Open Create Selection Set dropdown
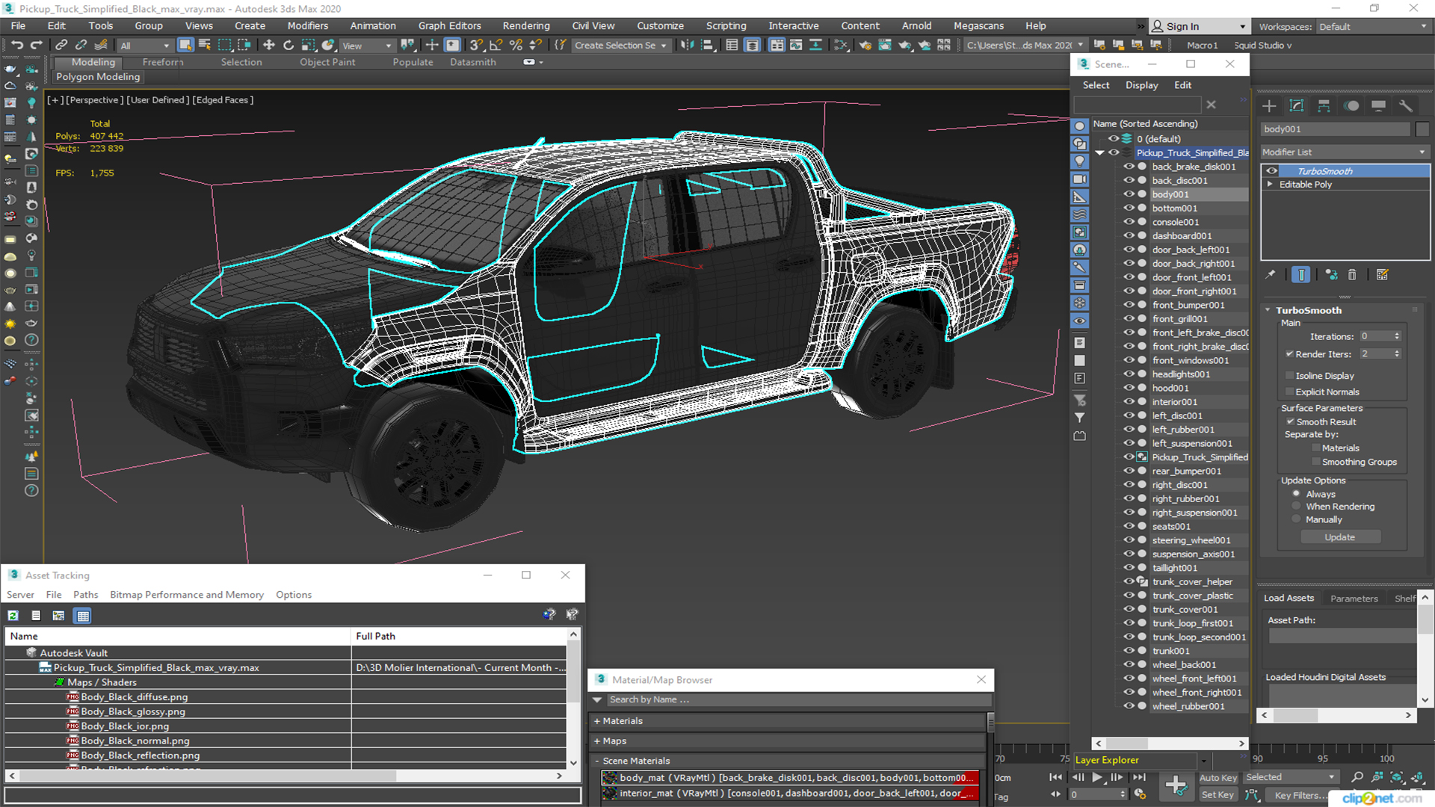The width and height of the screenshot is (1435, 807). click(620, 46)
